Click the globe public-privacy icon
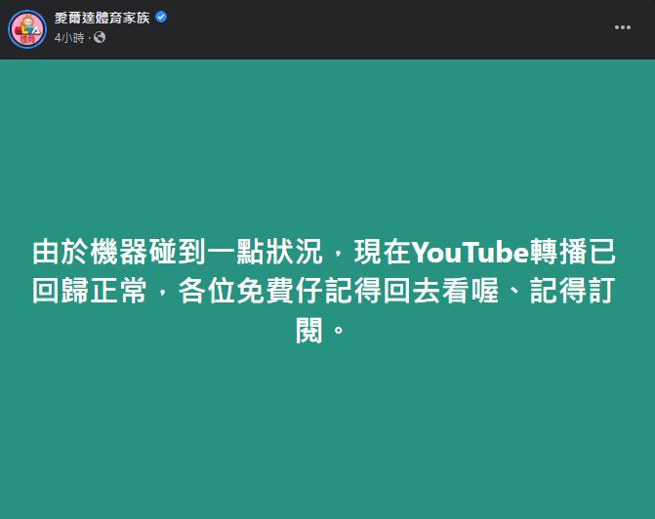Image resolution: width=655 pixels, height=519 pixels. pos(100,37)
